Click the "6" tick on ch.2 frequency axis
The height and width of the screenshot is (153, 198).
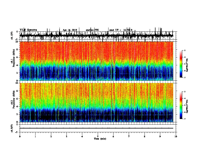coord(17,98)
